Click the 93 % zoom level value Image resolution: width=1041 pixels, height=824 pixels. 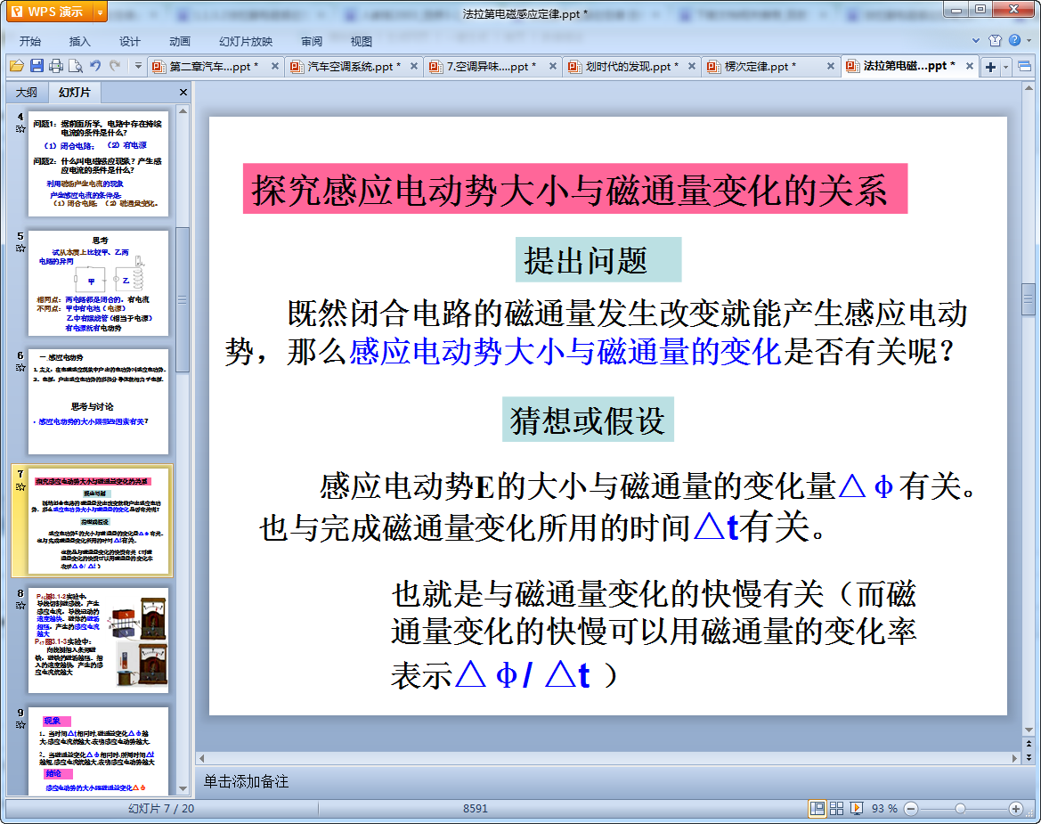884,808
